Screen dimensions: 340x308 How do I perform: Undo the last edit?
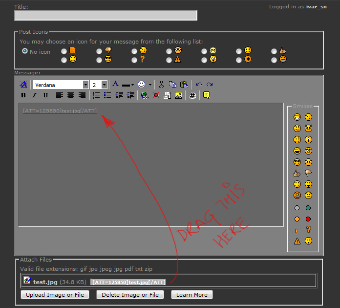click(x=199, y=85)
